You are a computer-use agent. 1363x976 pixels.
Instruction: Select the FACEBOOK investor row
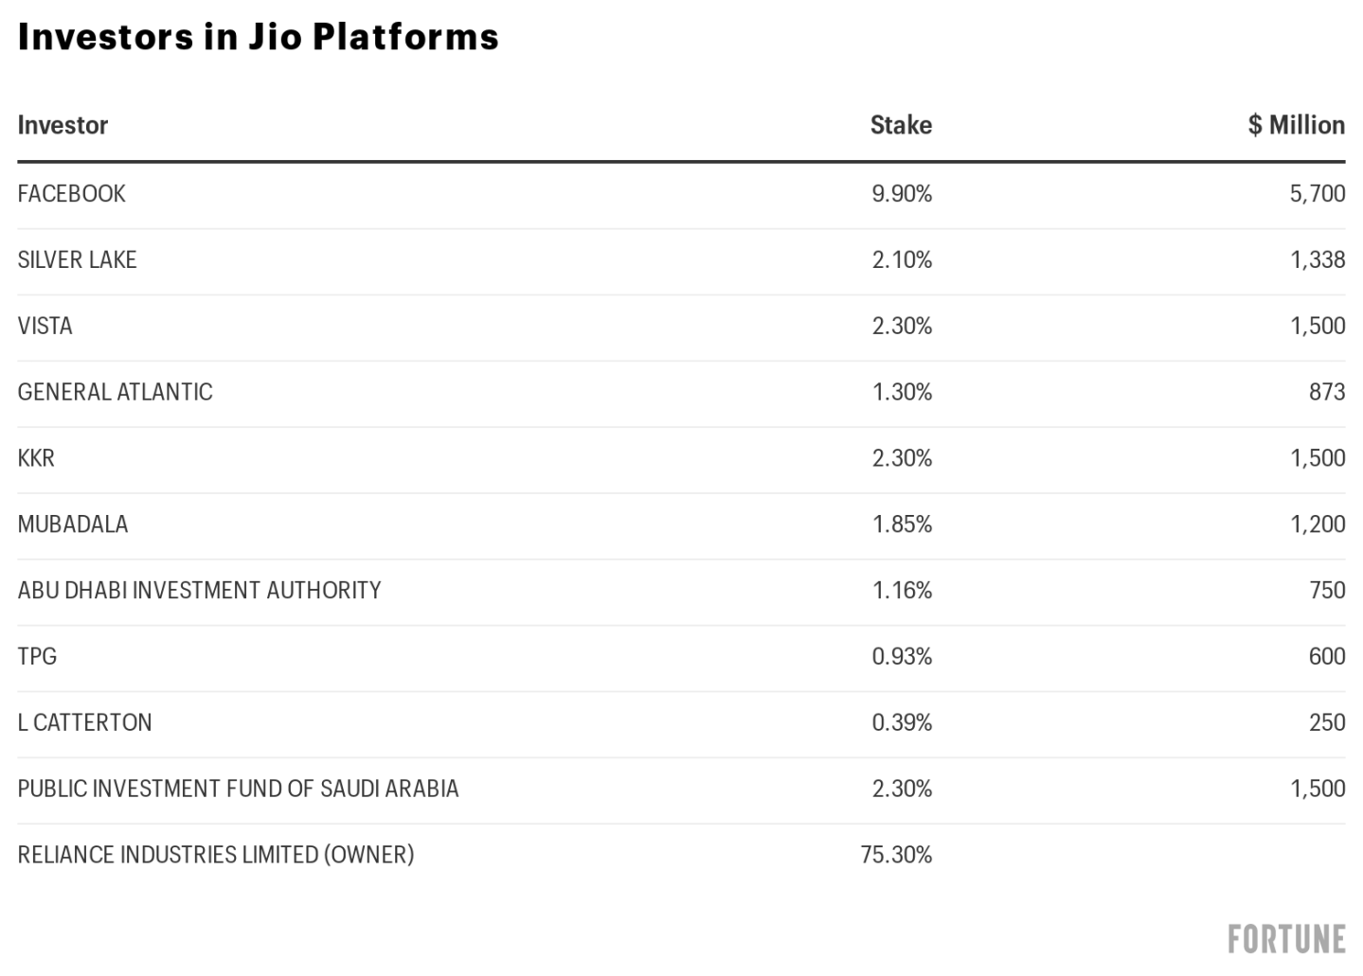tap(71, 193)
